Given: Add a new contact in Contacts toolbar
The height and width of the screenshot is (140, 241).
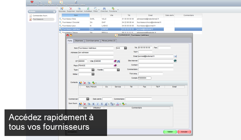Looking at the screenshot, I should tap(80, 83).
